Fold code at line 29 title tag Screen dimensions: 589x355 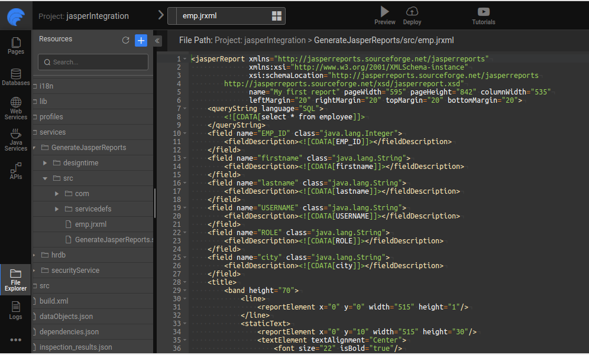[186, 291]
